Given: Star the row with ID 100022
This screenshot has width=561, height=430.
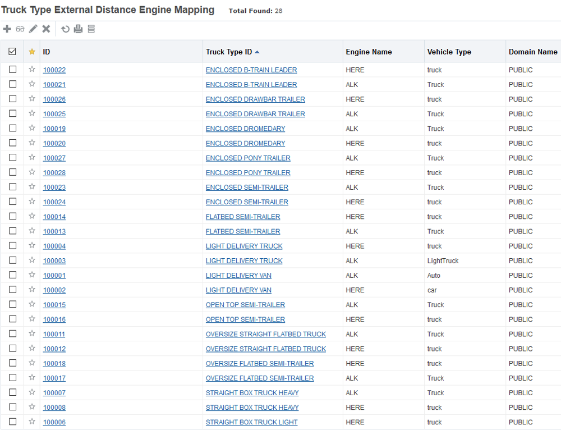Looking at the screenshot, I should click(32, 70).
